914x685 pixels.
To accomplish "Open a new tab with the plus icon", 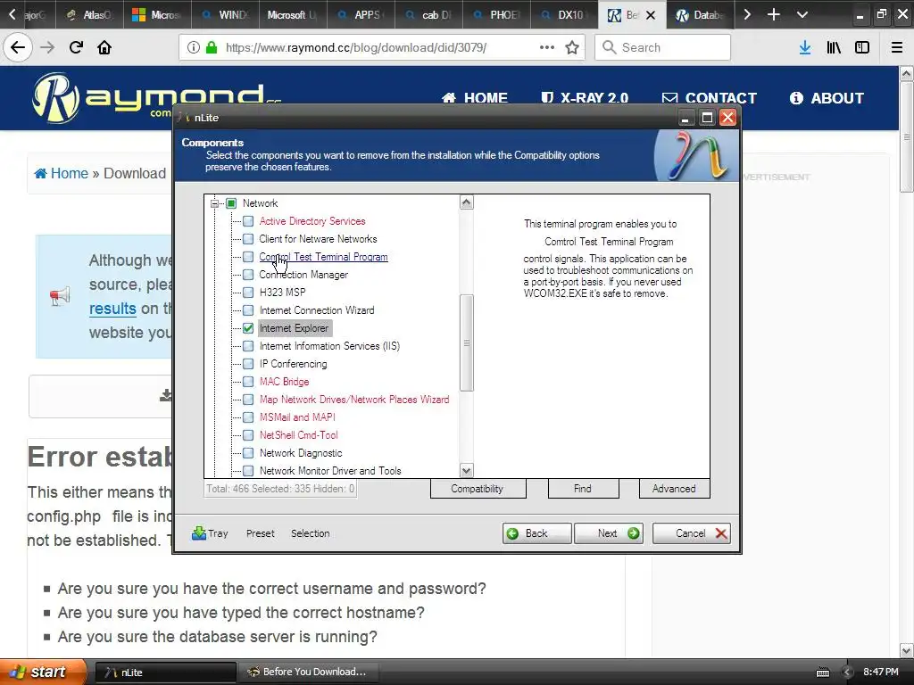I will (x=774, y=14).
